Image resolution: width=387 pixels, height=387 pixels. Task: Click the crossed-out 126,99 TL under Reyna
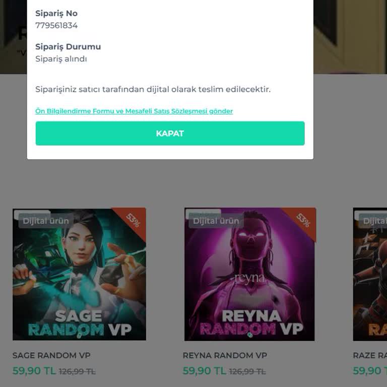(247, 371)
